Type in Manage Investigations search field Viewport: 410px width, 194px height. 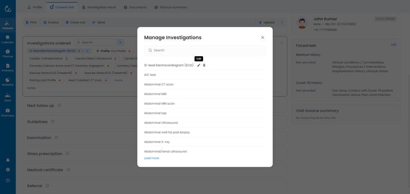pos(205,50)
